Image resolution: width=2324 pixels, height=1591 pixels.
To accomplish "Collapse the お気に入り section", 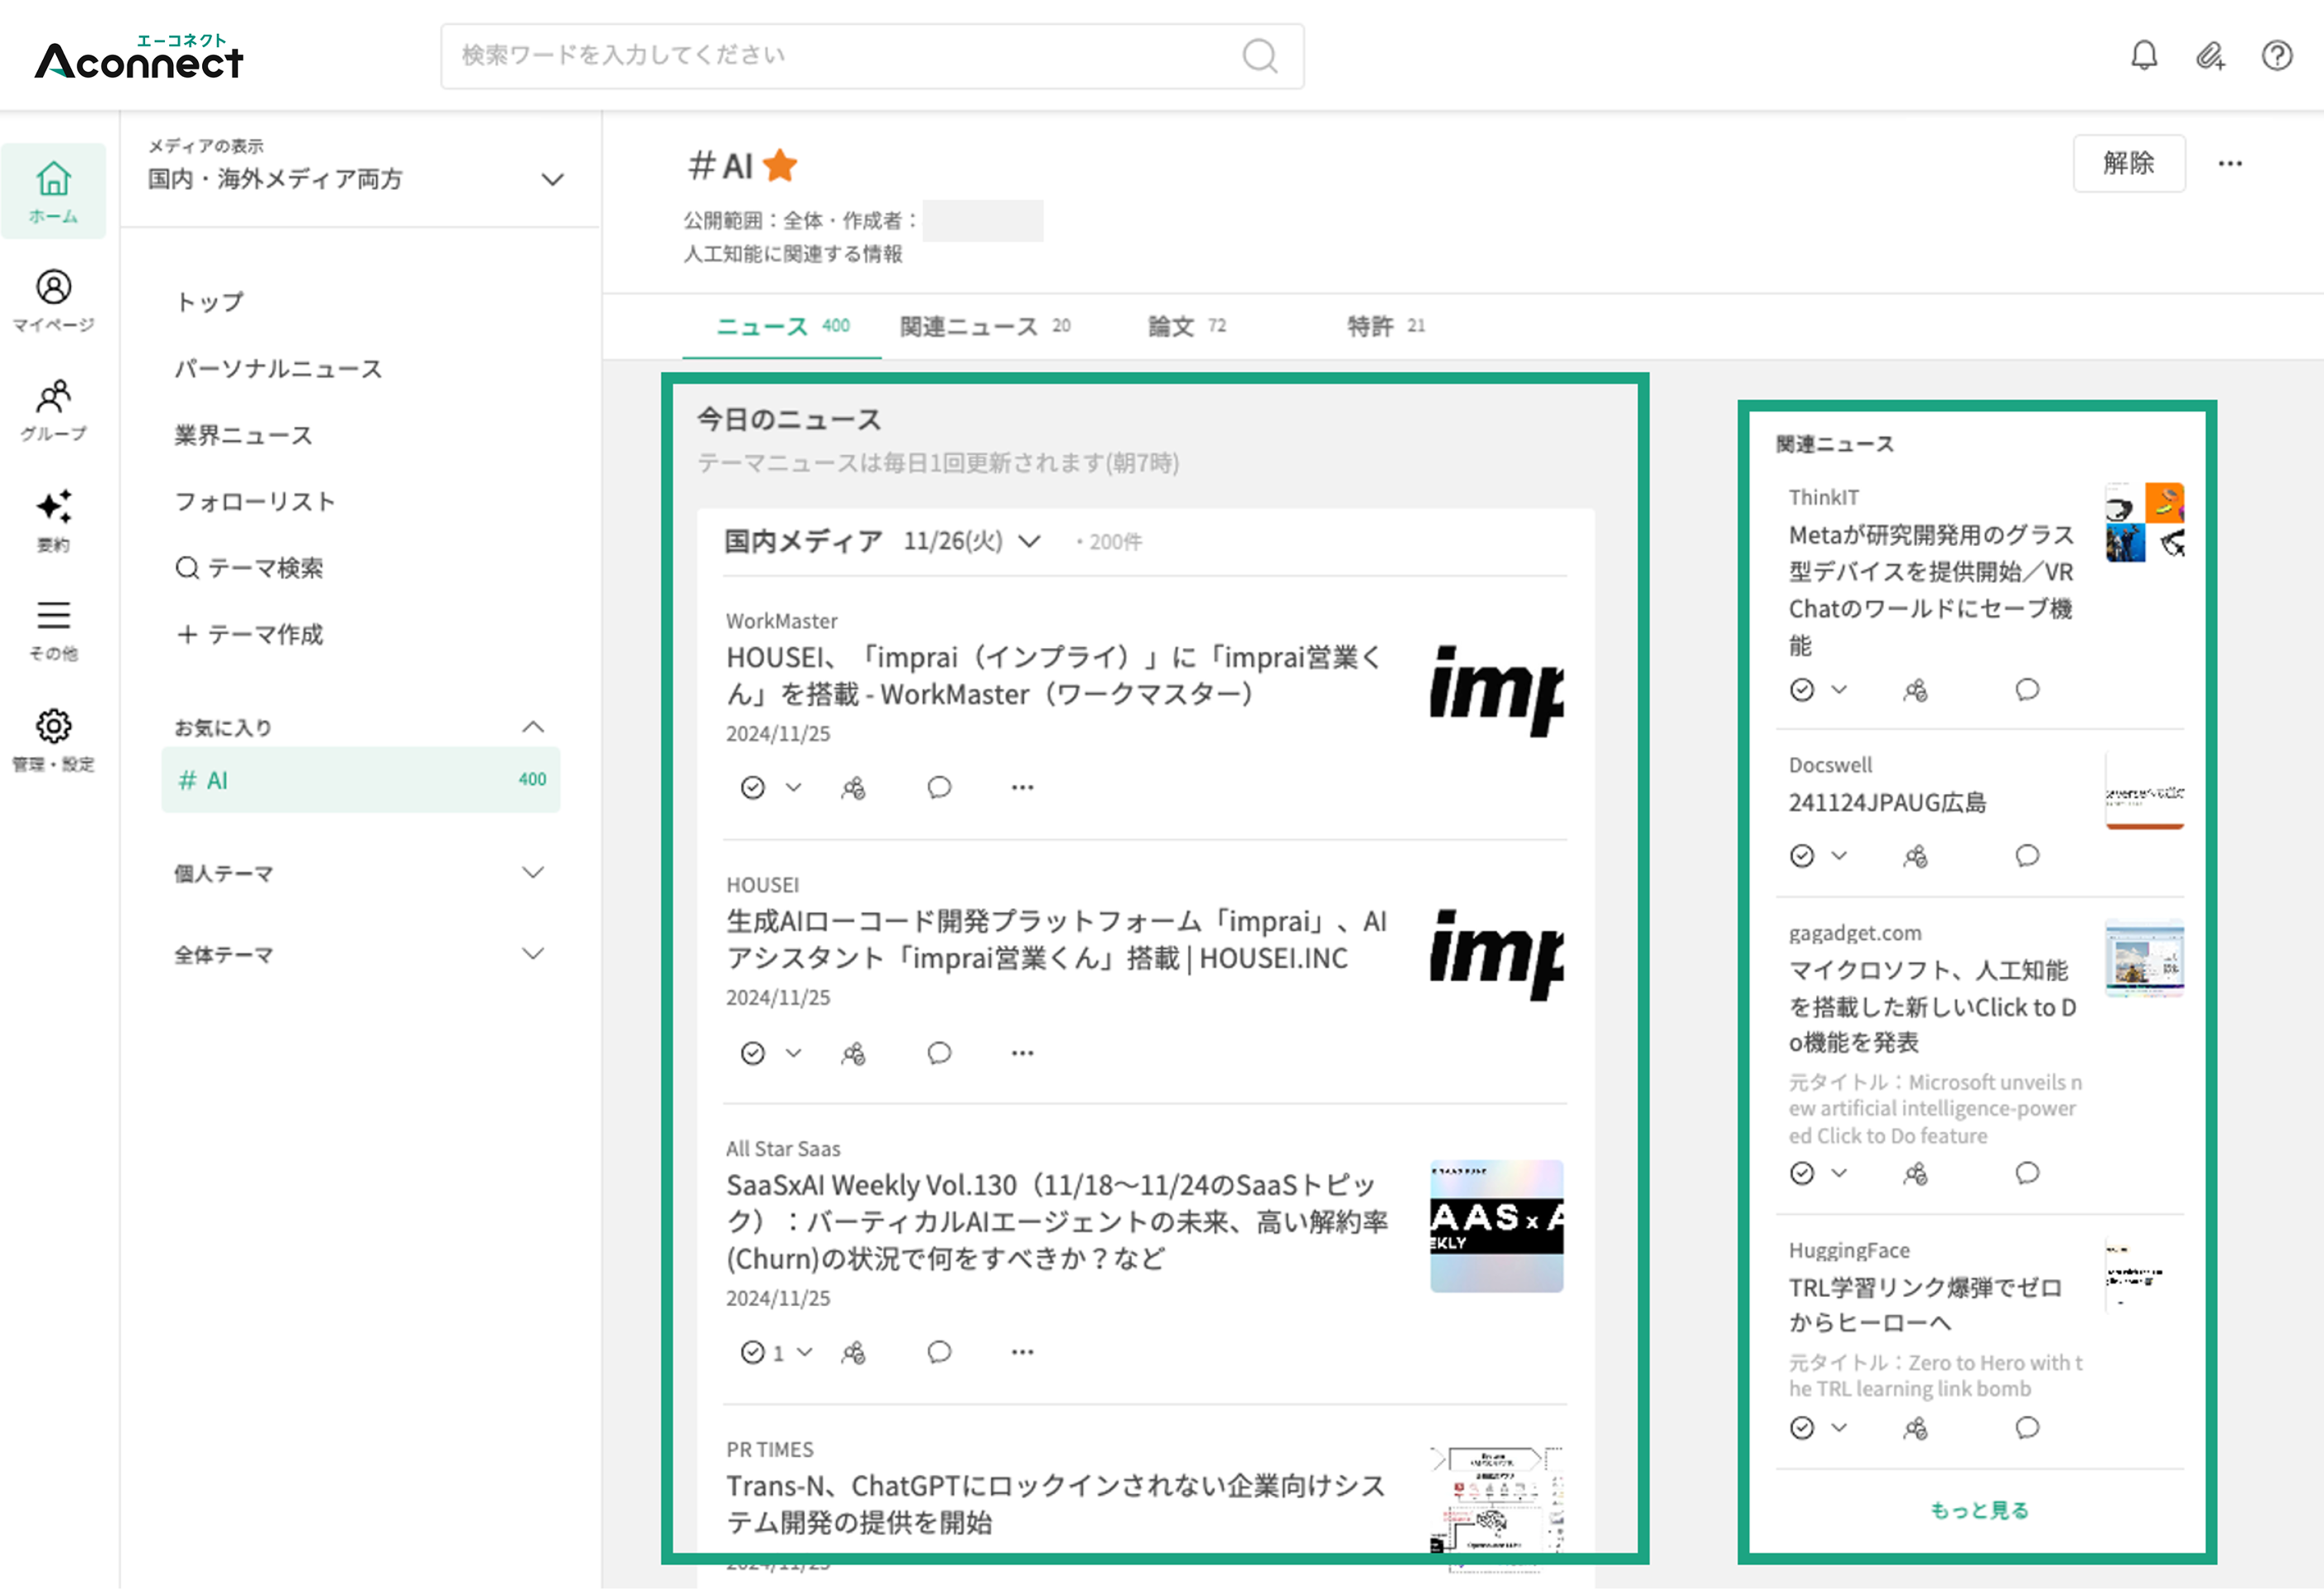I will click(x=533, y=727).
